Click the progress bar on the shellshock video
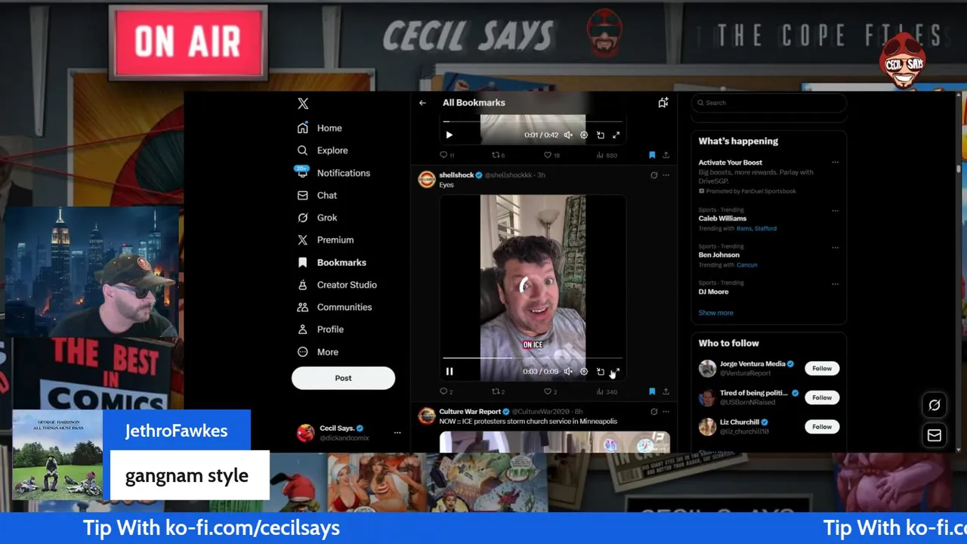967x544 pixels. pyautogui.click(x=533, y=358)
